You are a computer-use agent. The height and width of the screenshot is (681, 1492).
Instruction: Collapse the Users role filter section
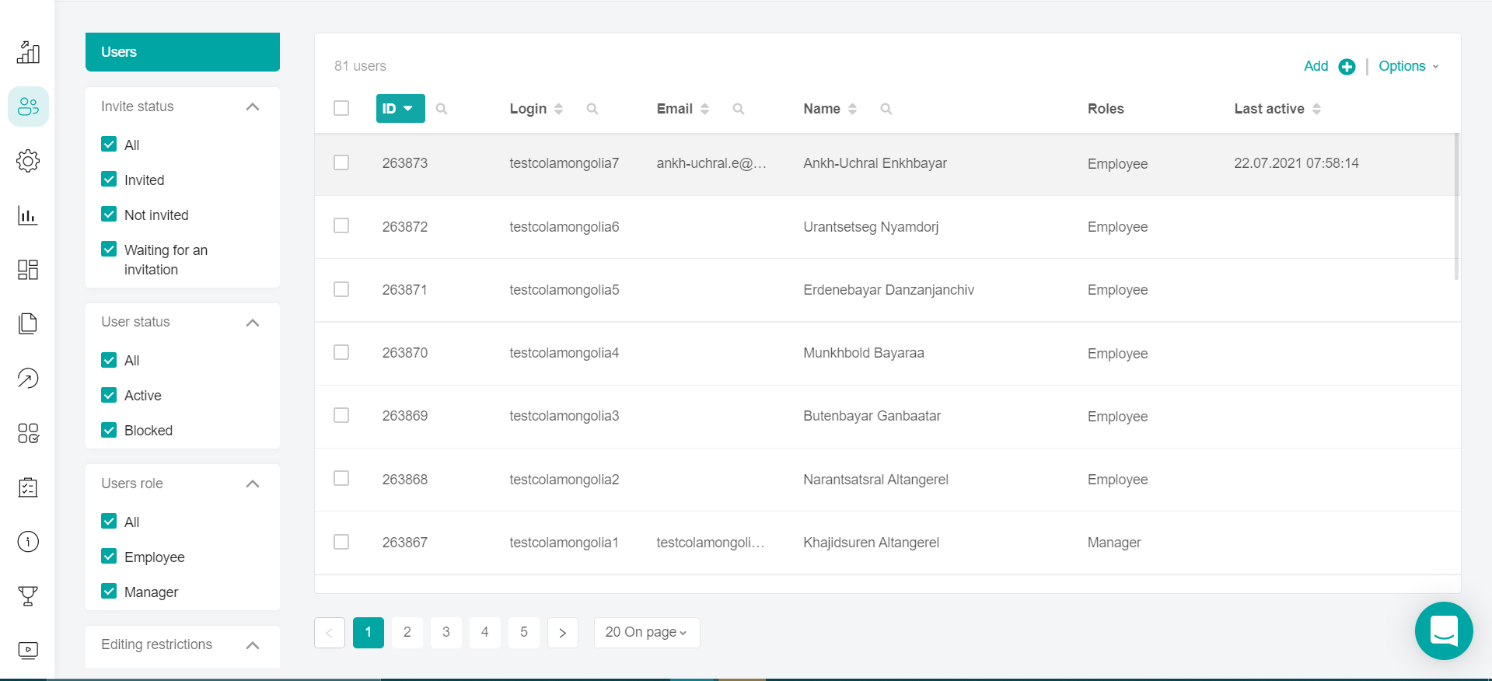pos(253,484)
